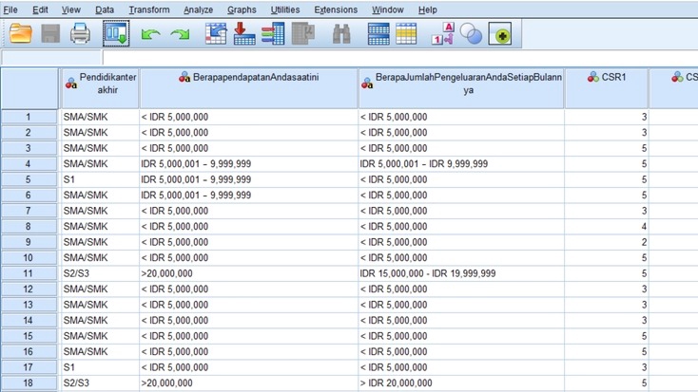Click the Show all variables plus icon

(x=500, y=34)
